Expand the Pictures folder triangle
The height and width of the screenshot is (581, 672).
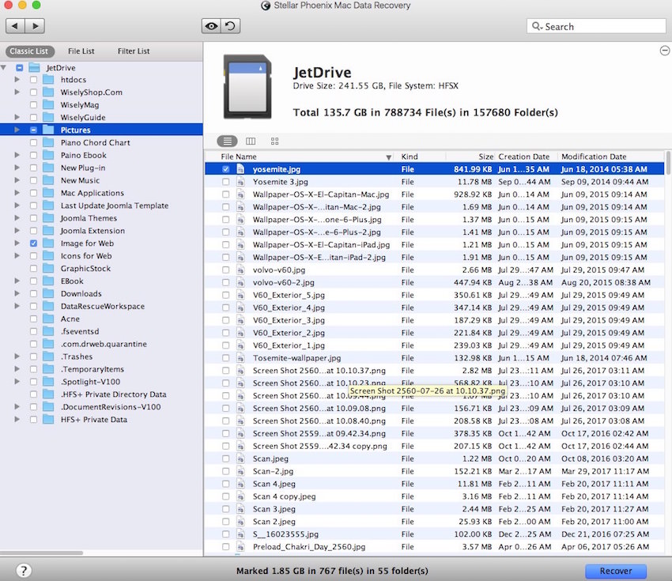coord(17,130)
